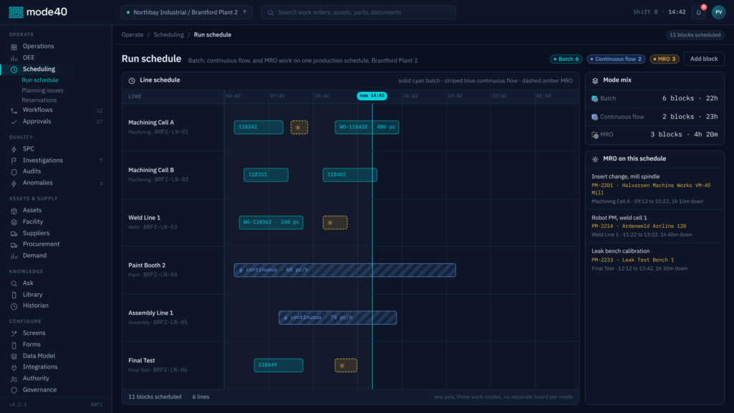The image size is (734, 413).
Task: Select the continuous 75 pc/h Assembly block
Action: pos(338,318)
